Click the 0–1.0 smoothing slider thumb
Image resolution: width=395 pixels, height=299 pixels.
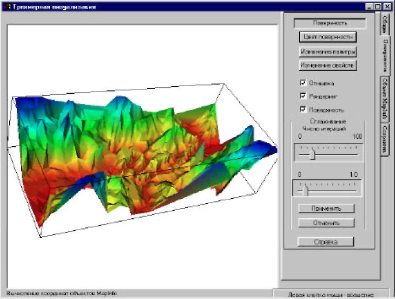point(305,190)
